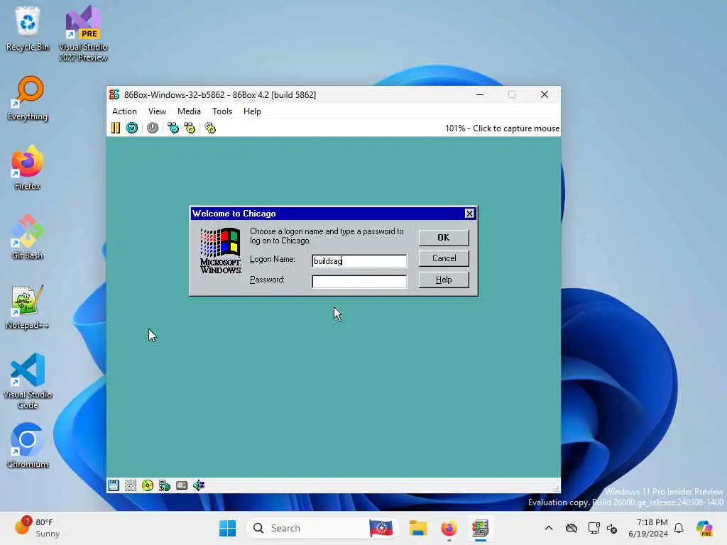Image resolution: width=727 pixels, height=545 pixels.
Task: Select the Visual Studio 2022 Preview shortcut
Action: click(83, 33)
